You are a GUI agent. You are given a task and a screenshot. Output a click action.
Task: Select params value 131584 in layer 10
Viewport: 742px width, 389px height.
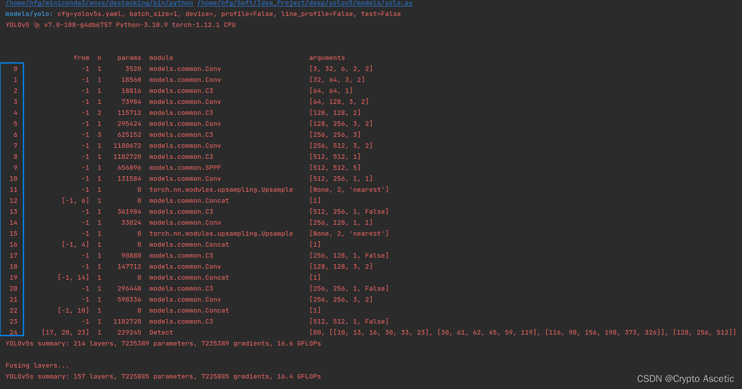(x=129, y=179)
